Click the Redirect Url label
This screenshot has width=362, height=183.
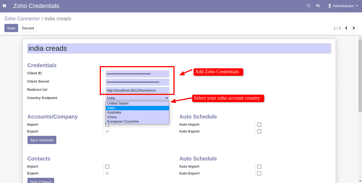pos(37,90)
